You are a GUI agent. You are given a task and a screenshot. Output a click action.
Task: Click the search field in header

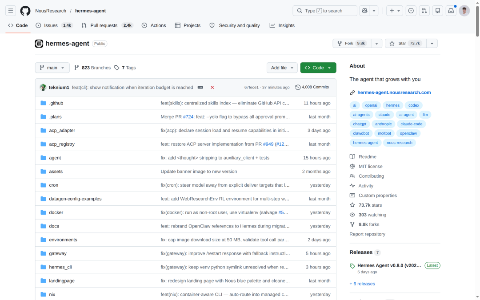click(325, 11)
